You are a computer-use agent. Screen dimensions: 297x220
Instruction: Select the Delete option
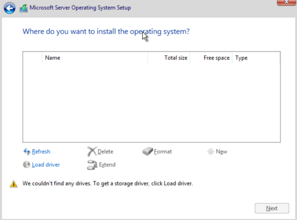click(x=105, y=152)
